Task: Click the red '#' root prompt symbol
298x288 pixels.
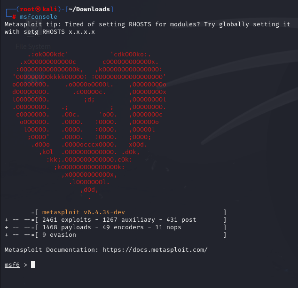Action: pos(14,17)
